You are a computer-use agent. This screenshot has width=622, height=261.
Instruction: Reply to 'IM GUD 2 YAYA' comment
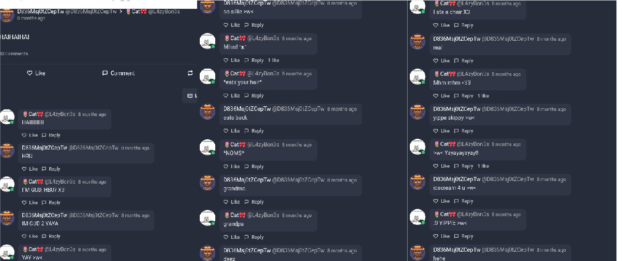pyautogui.click(x=51, y=236)
